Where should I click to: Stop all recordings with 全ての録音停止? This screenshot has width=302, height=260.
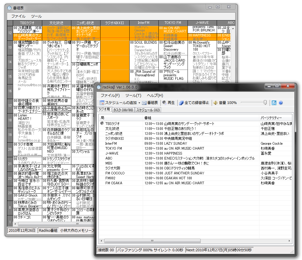pyautogui.click(x=194, y=103)
